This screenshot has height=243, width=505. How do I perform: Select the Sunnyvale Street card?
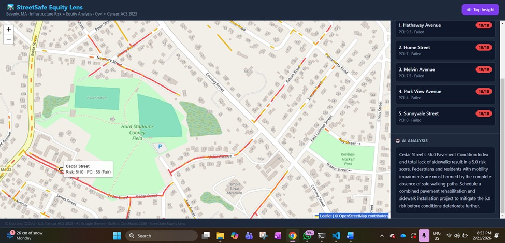click(445, 117)
